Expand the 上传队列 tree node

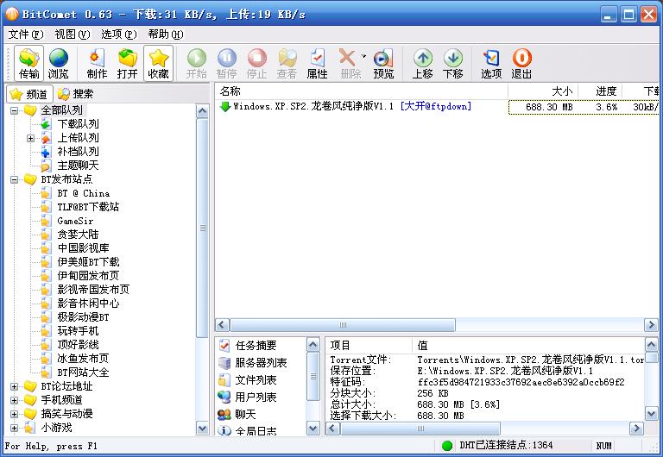pyautogui.click(x=30, y=138)
